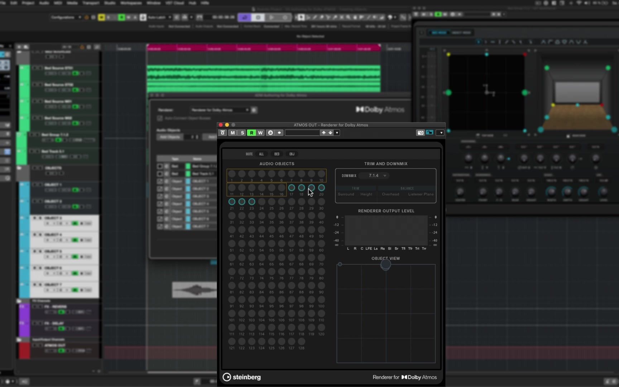
Task: Collapse the FX Channels folder
Action: [19, 301]
